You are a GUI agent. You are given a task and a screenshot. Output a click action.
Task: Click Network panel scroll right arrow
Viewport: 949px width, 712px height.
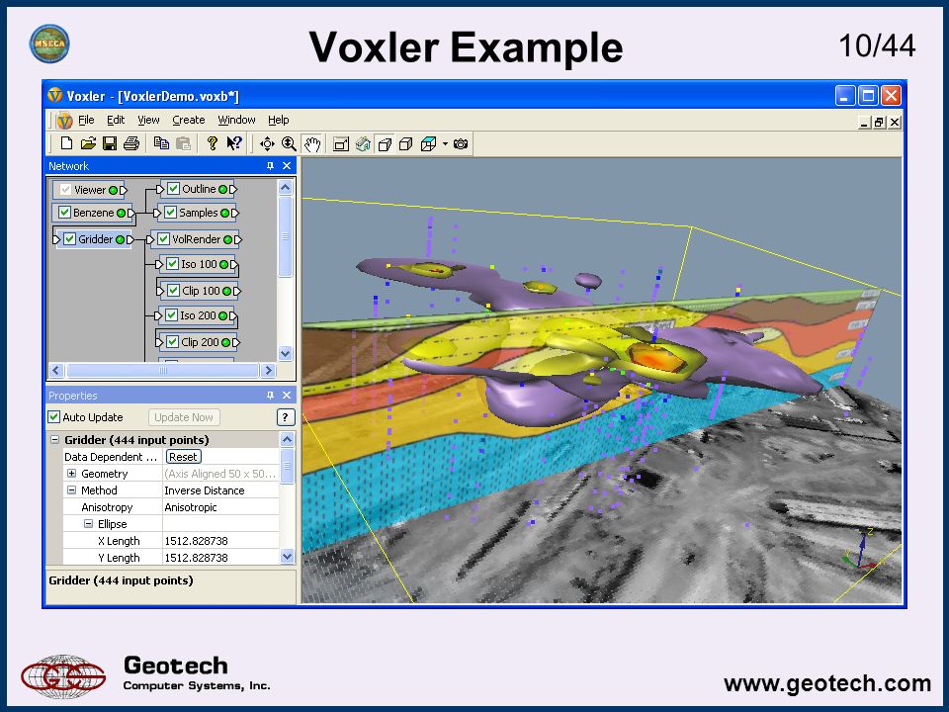[268, 371]
